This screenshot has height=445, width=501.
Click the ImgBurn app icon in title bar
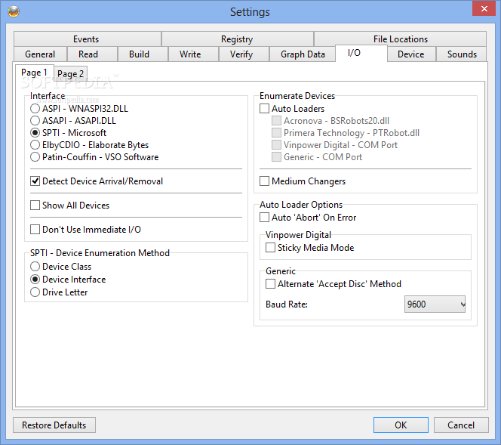coord(14,12)
